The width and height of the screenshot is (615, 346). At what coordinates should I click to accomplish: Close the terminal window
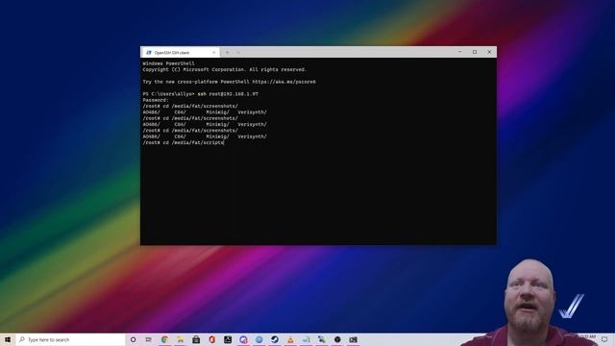click(489, 52)
